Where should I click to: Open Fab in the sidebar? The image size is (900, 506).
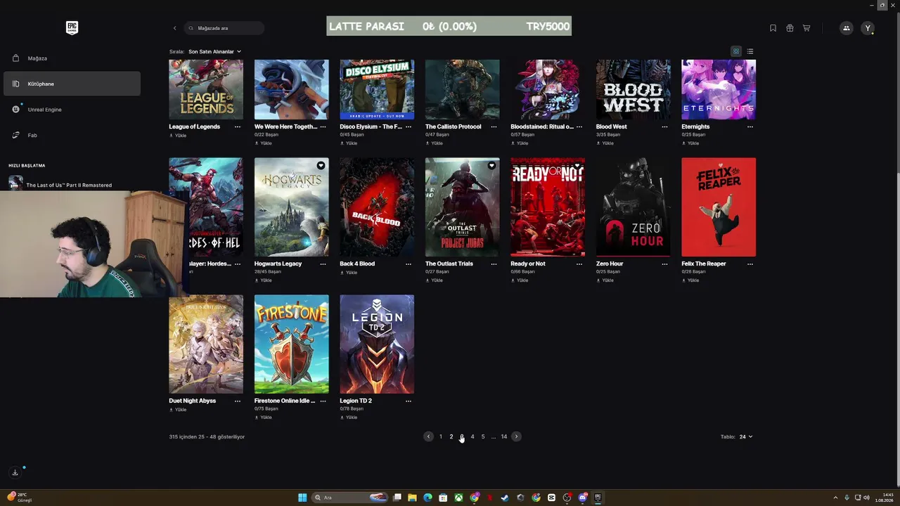72,135
